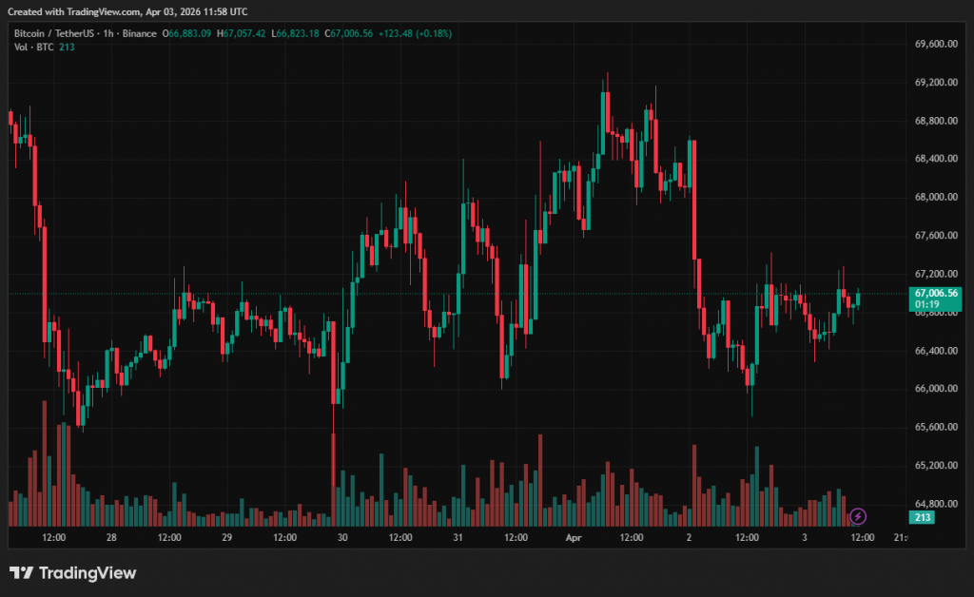
Task: Click the current price label 67,006.56
Action: coord(936,294)
